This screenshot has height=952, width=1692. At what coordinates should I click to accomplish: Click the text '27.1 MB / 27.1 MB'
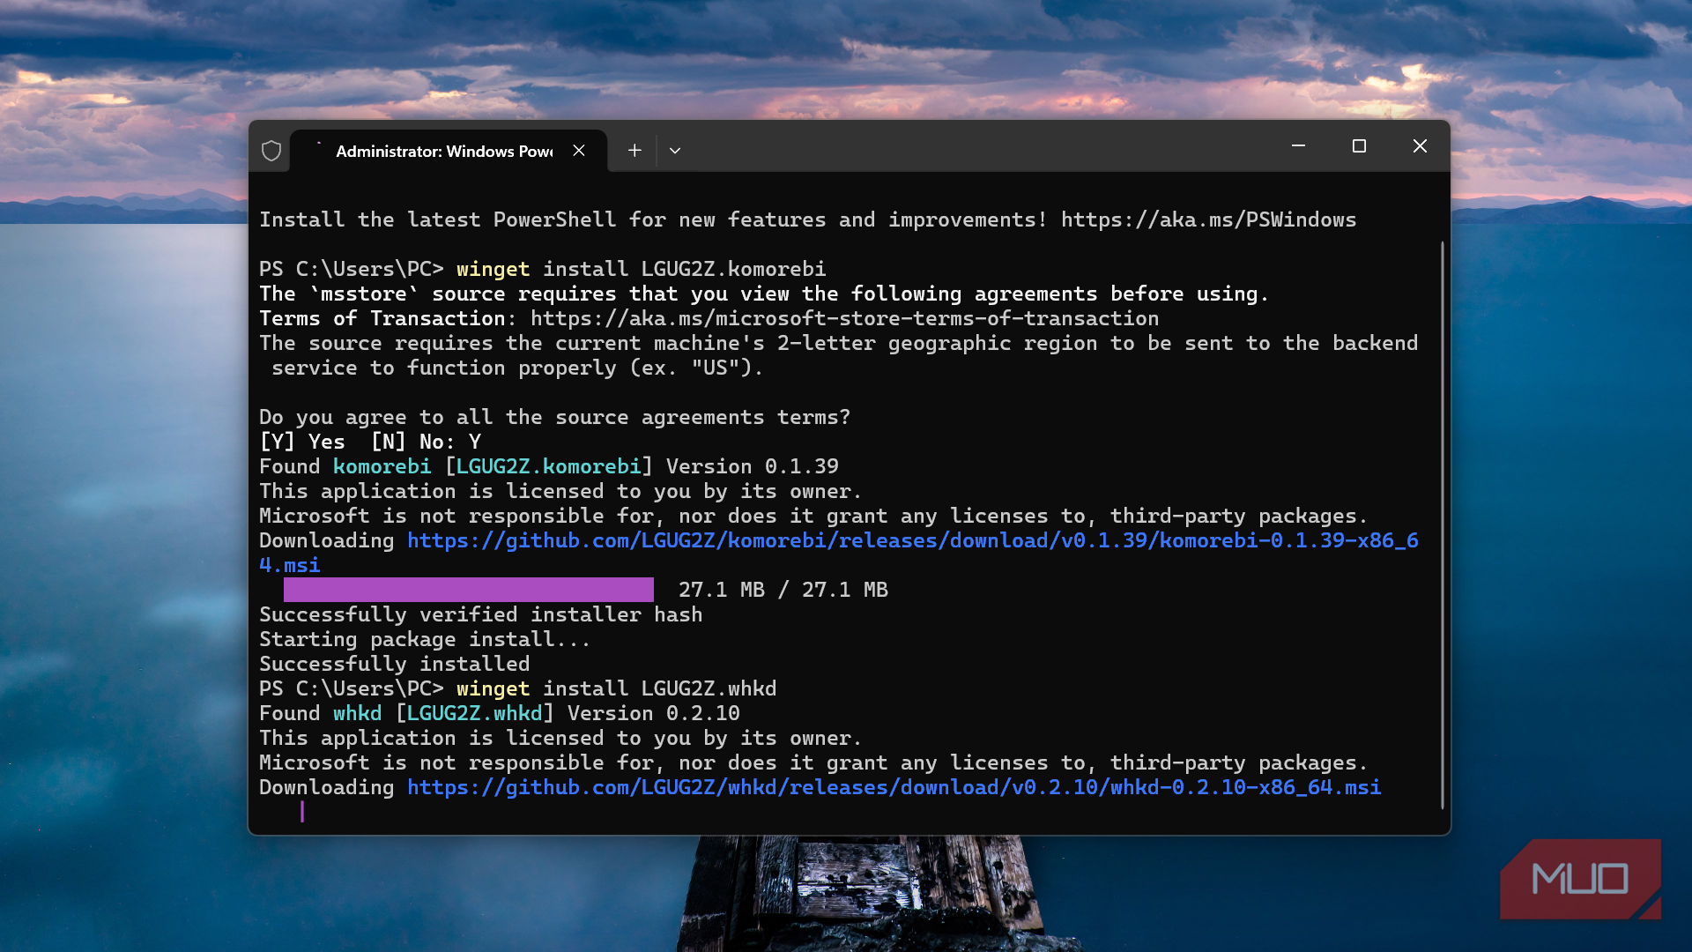[x=783, y=590]
